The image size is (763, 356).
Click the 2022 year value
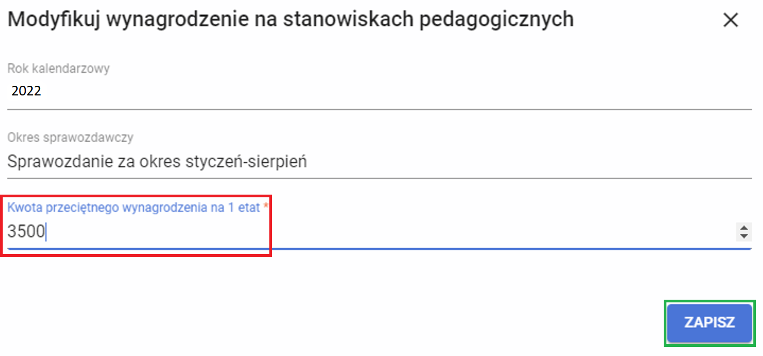pos(26,92)
